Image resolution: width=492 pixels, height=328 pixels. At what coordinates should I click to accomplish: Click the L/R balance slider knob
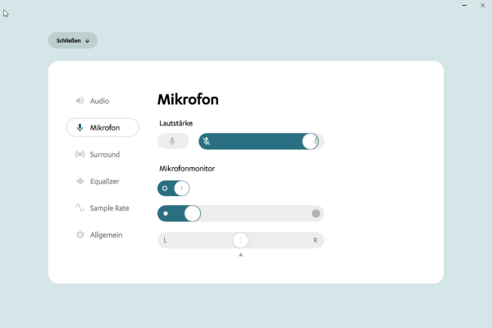click(240, 240)
